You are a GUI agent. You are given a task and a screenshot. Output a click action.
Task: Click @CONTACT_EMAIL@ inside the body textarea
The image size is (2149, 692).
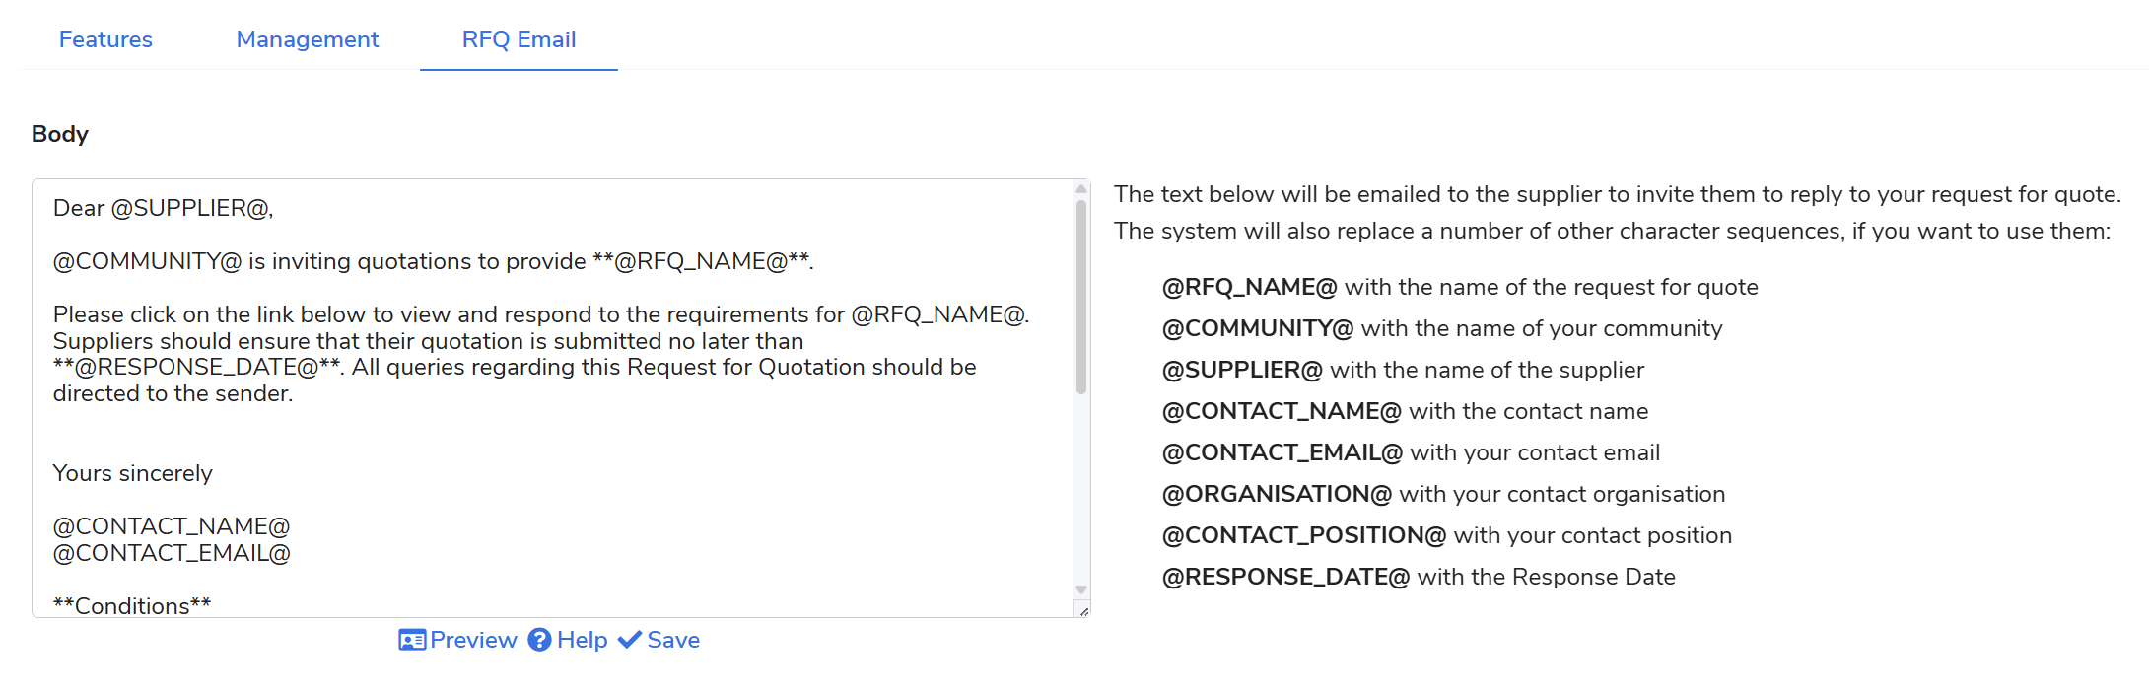172,554
